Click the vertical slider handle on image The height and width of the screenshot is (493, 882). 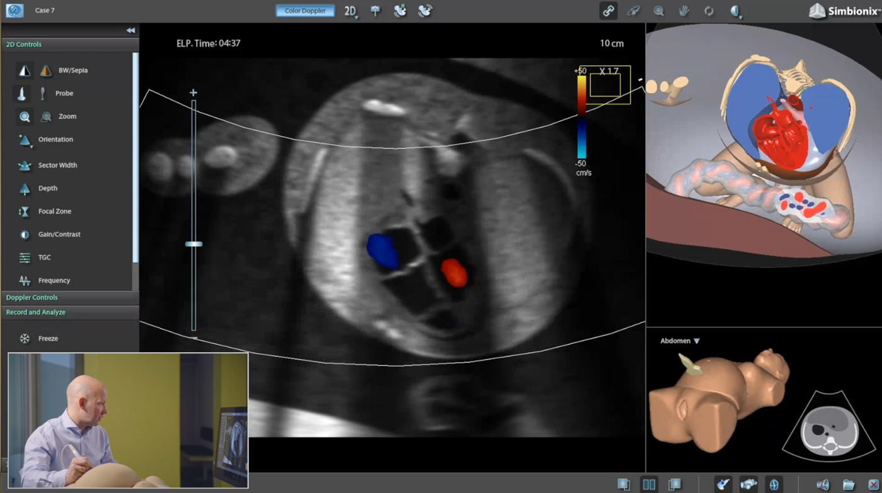193,244
